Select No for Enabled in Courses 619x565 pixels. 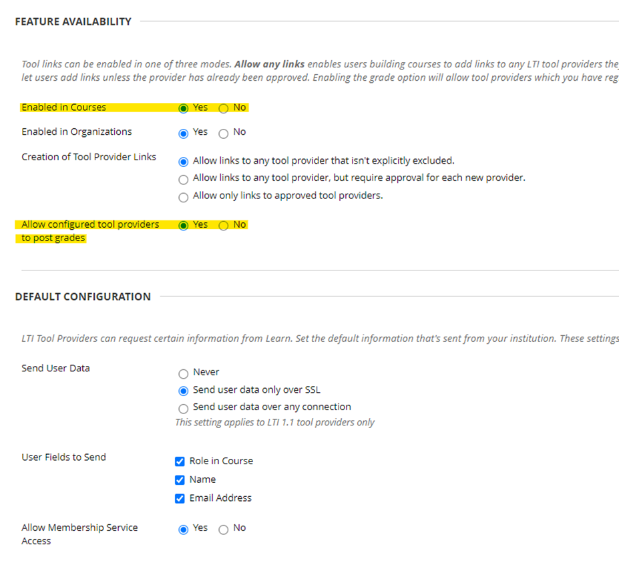coord(223,108)
